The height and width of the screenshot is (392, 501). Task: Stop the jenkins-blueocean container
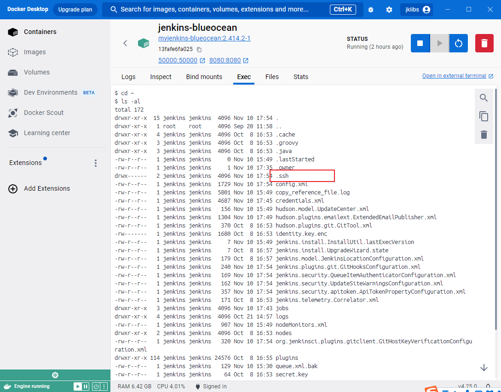click(x=420, y=43)
